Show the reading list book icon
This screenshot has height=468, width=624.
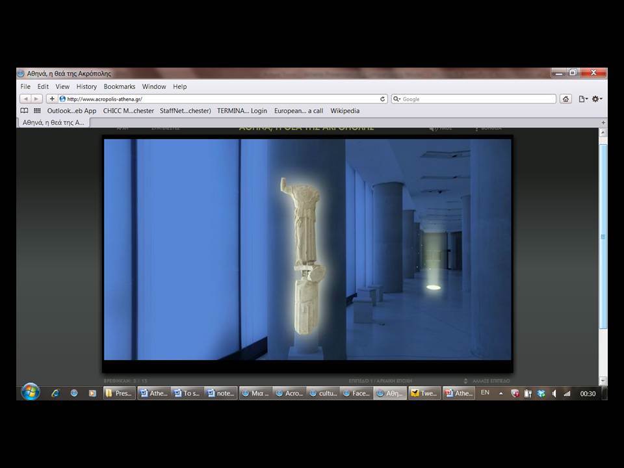click(x=24, y=110)
